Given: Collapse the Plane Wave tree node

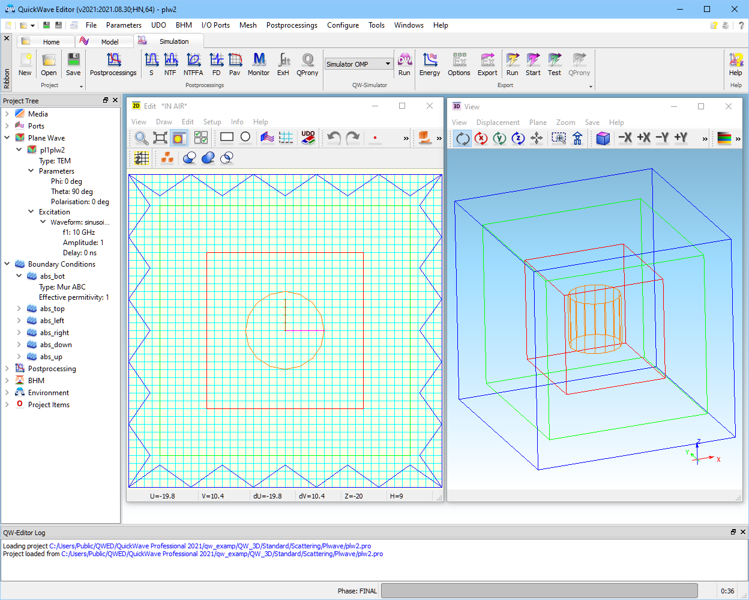Looking at the screenshot, I should pyautogui.click(x=7, y=138).
